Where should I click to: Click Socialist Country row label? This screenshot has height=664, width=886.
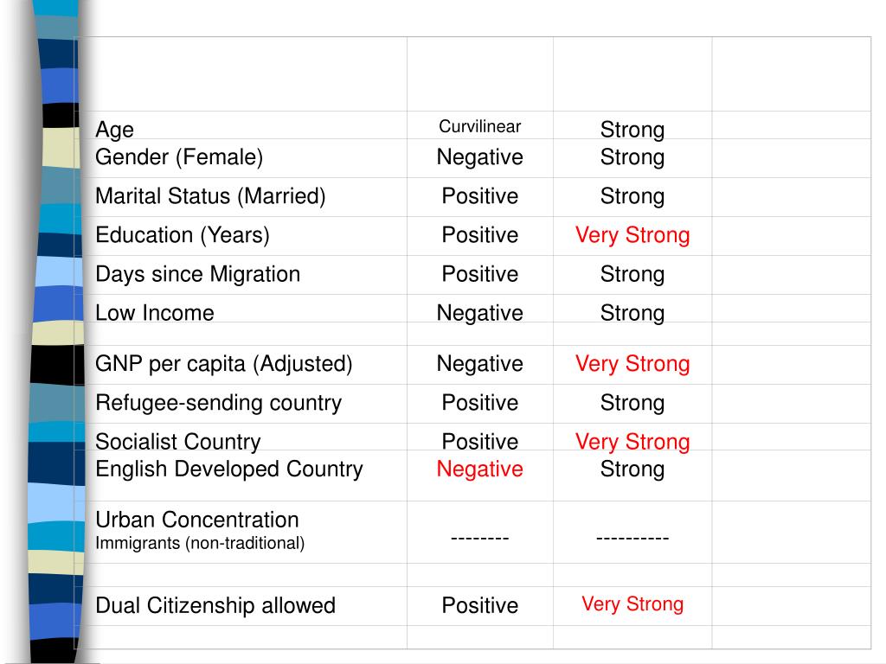tap(178, 442)
